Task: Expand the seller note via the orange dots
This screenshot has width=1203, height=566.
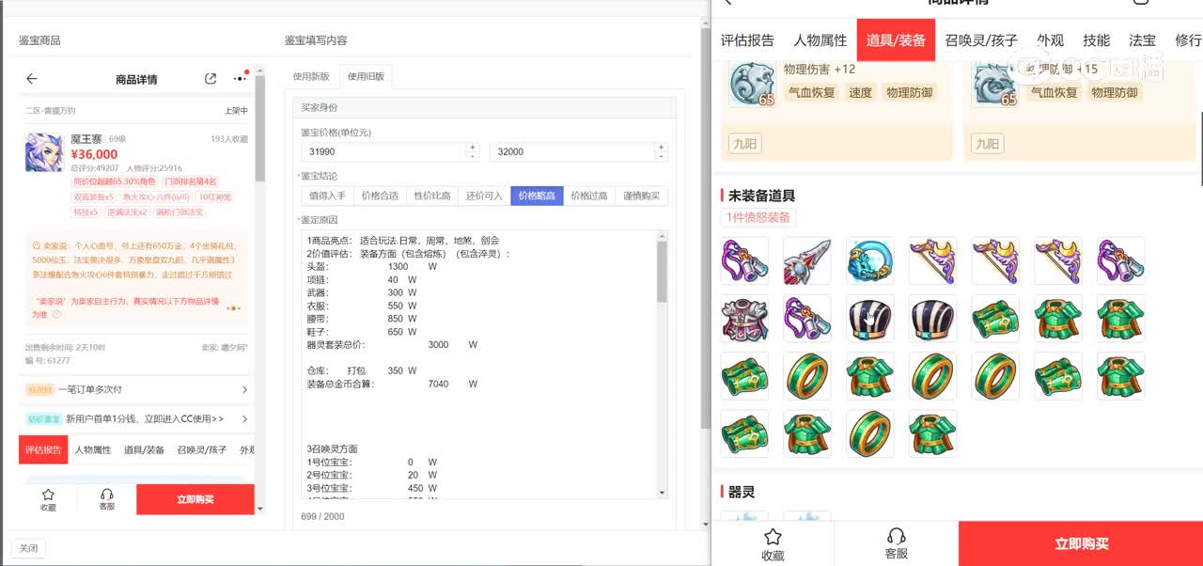Action: 233,308
